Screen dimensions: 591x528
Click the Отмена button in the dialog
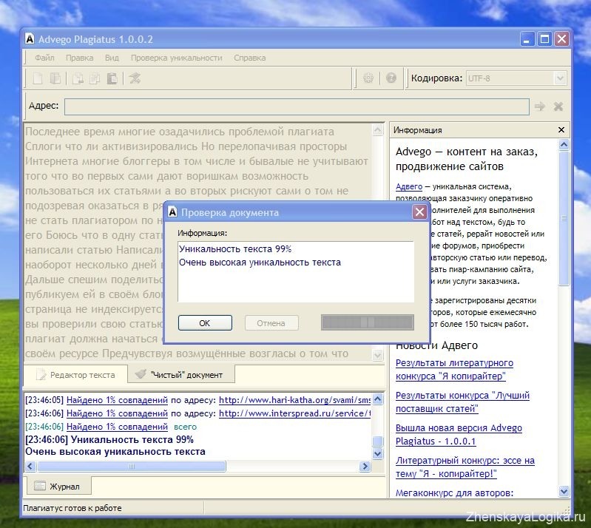coord(271,323)
